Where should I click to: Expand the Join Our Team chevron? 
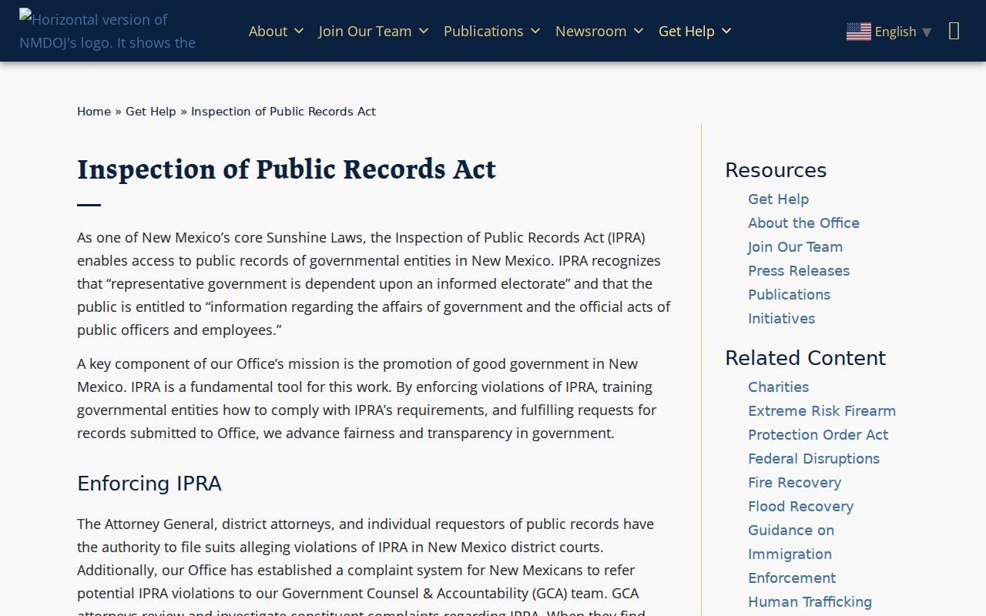point(423,32)
